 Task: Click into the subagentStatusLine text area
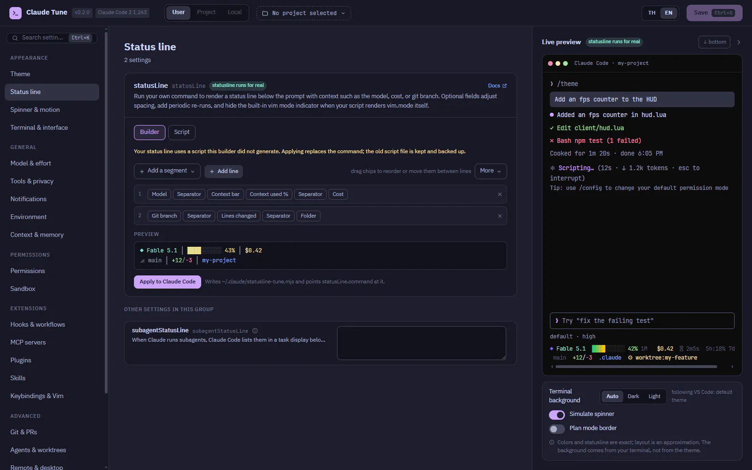[x=422, y=343]
